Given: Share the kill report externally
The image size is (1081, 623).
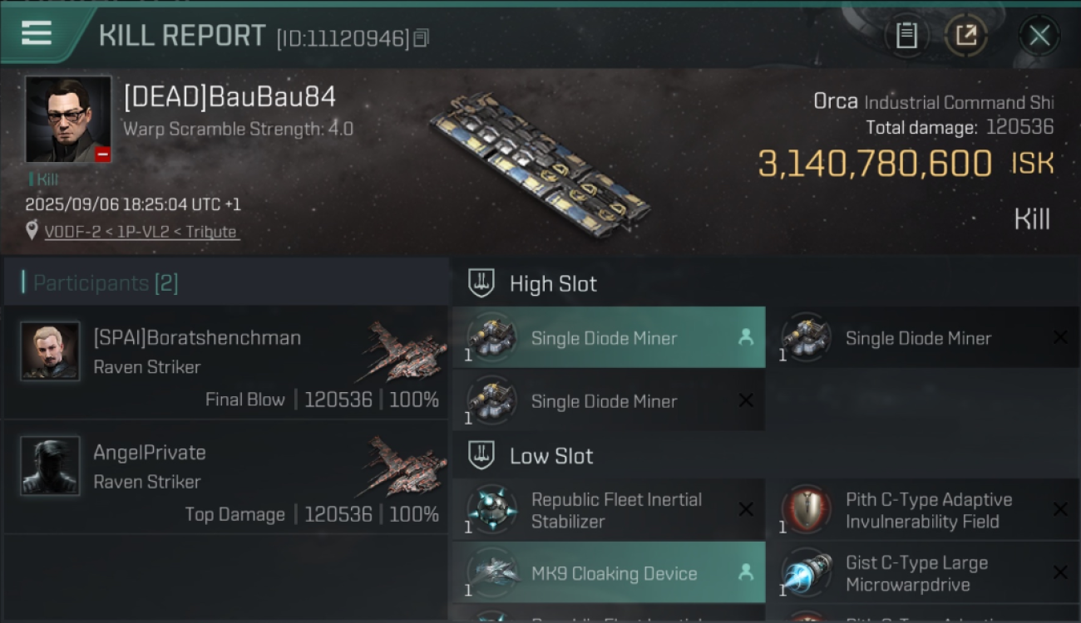Looking at the screenshot, I should 965,36.
